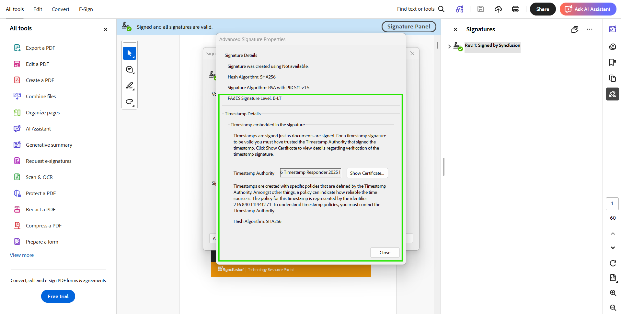Open the Edit menu

[38, 9]
